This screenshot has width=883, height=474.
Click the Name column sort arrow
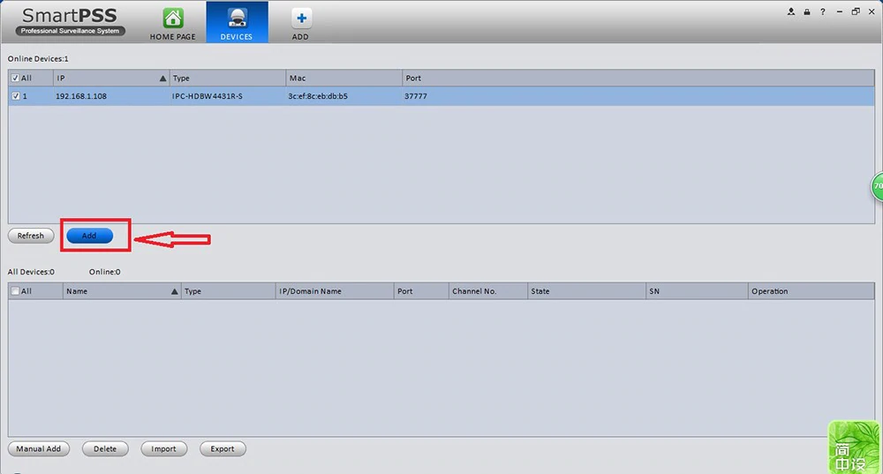tap(175, 291)
